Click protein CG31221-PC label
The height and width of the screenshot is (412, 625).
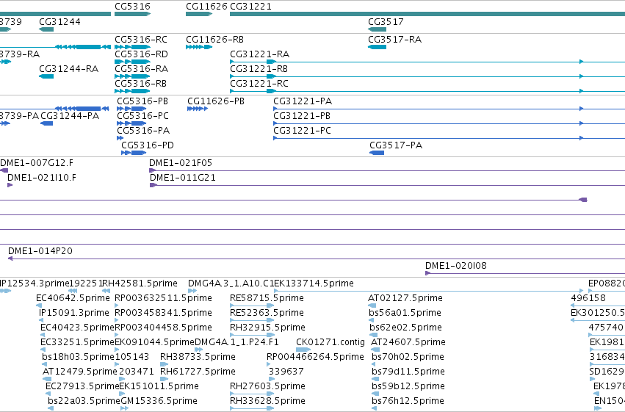coord(302,130)
